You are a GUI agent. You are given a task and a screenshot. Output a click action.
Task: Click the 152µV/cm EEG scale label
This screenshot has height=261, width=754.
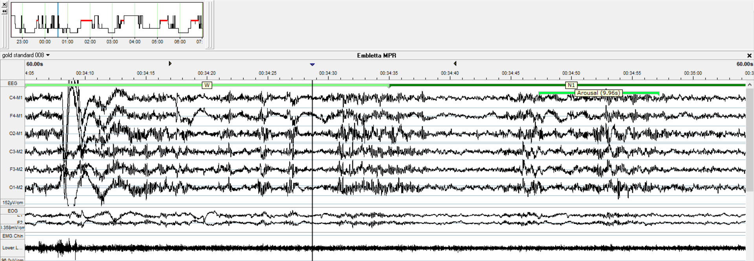(13, 203)
